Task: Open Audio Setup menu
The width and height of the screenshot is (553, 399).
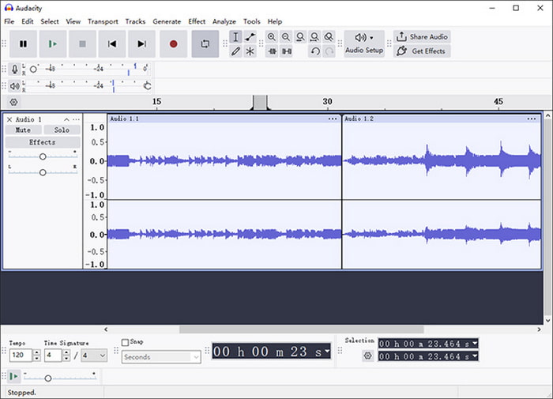Action: [x=364, y=43]
